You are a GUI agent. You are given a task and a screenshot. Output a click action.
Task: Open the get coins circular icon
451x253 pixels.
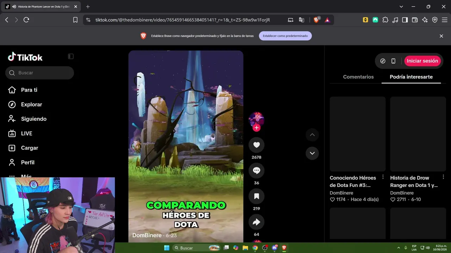pos(383,61)
